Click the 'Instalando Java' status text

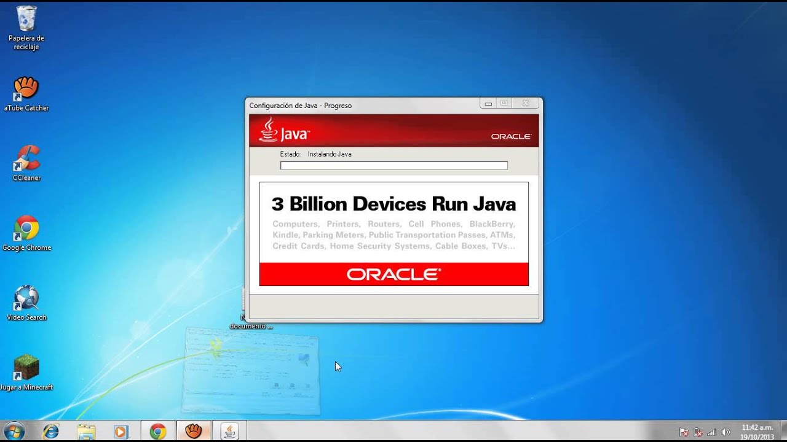330,154
